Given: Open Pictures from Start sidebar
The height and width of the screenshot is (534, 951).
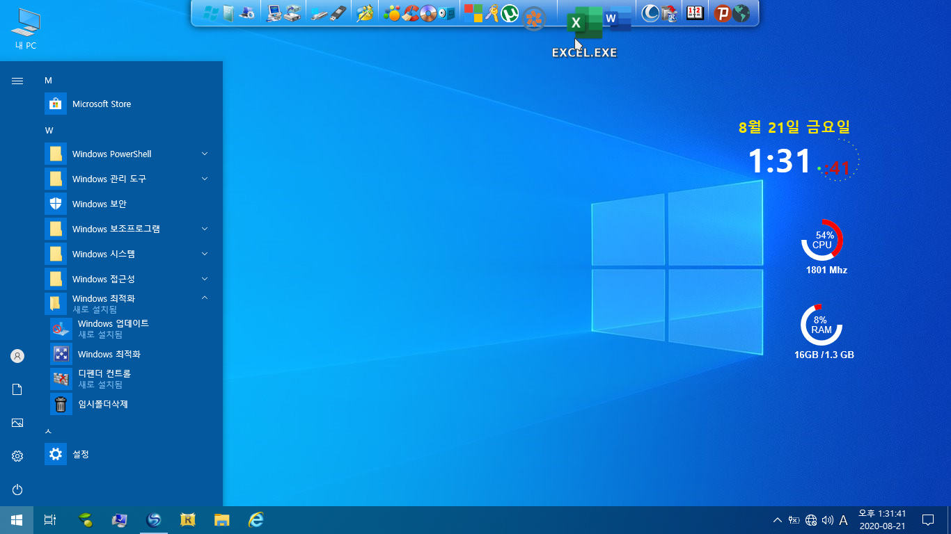Looking at the screenshot, I should [17, 423].
